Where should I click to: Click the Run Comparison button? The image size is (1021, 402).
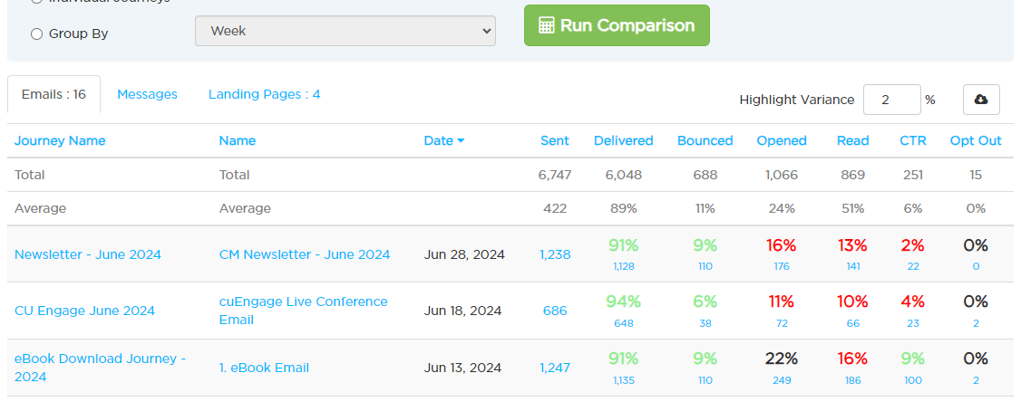tap(617, 25)
